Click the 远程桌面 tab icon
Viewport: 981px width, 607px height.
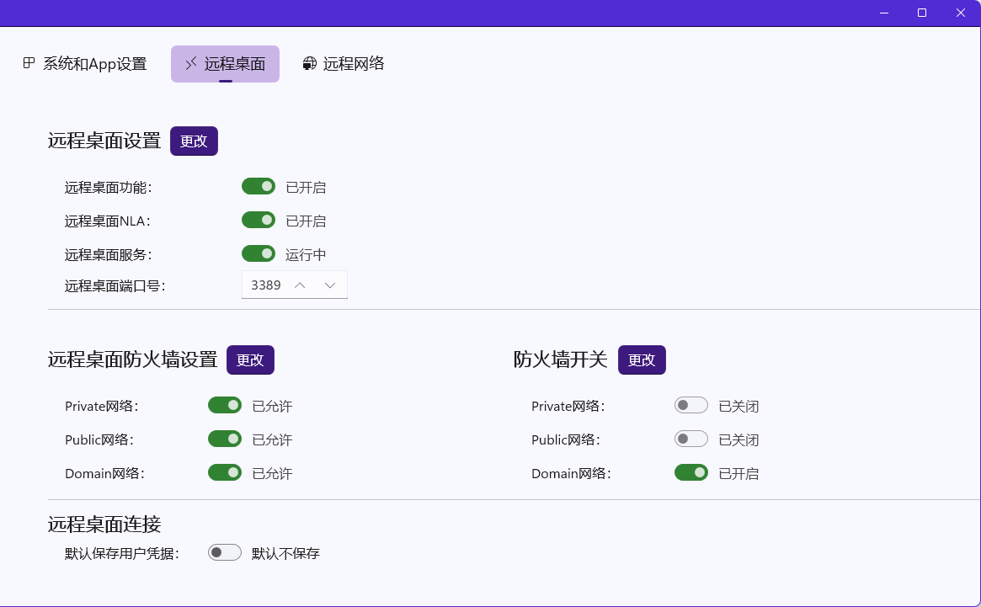[191, 64]
